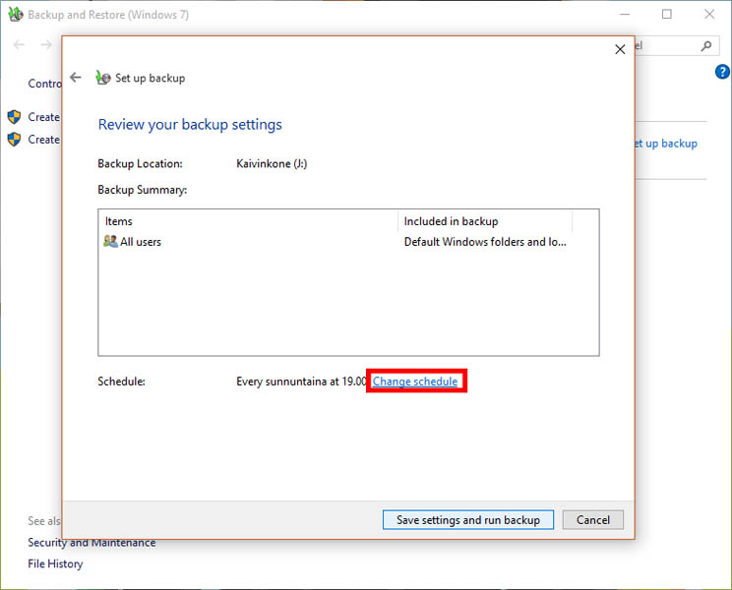Click the Included in backup column header
This screenshot has height=590, width=732.
(451, 221)
